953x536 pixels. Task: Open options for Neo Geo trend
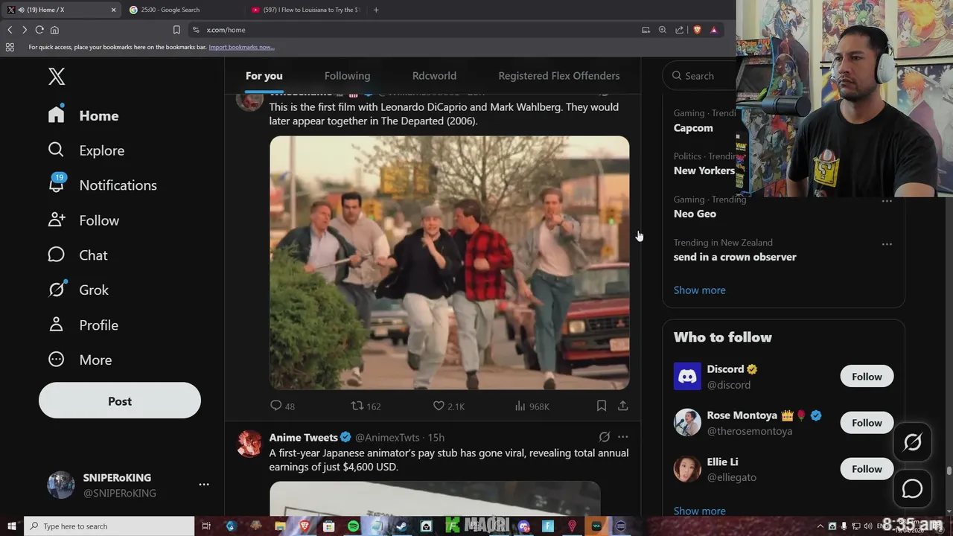pyautogui.click(x=887, y=201)
